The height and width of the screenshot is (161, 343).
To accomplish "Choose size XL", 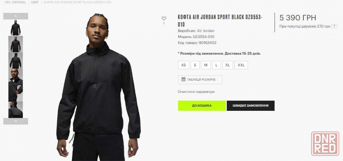I will [228, 65].
